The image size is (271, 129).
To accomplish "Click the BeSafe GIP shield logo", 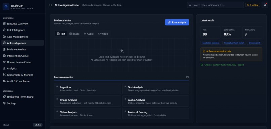I will point(6,7).
